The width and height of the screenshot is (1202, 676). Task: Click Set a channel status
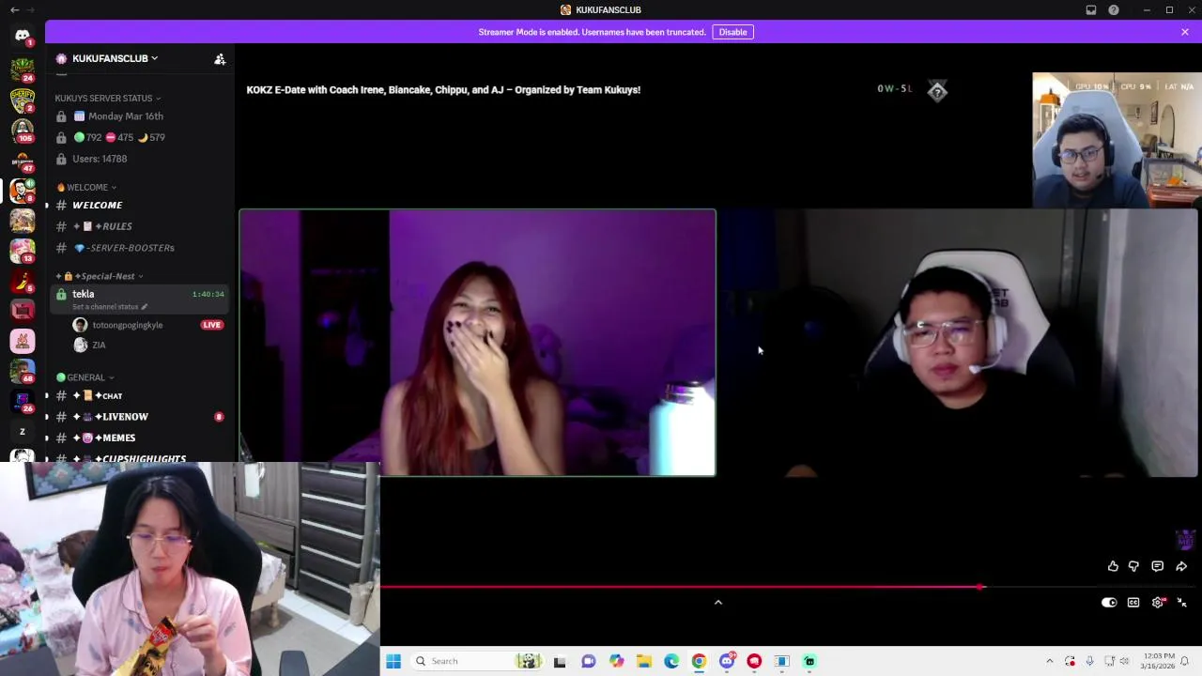point(109,307)
